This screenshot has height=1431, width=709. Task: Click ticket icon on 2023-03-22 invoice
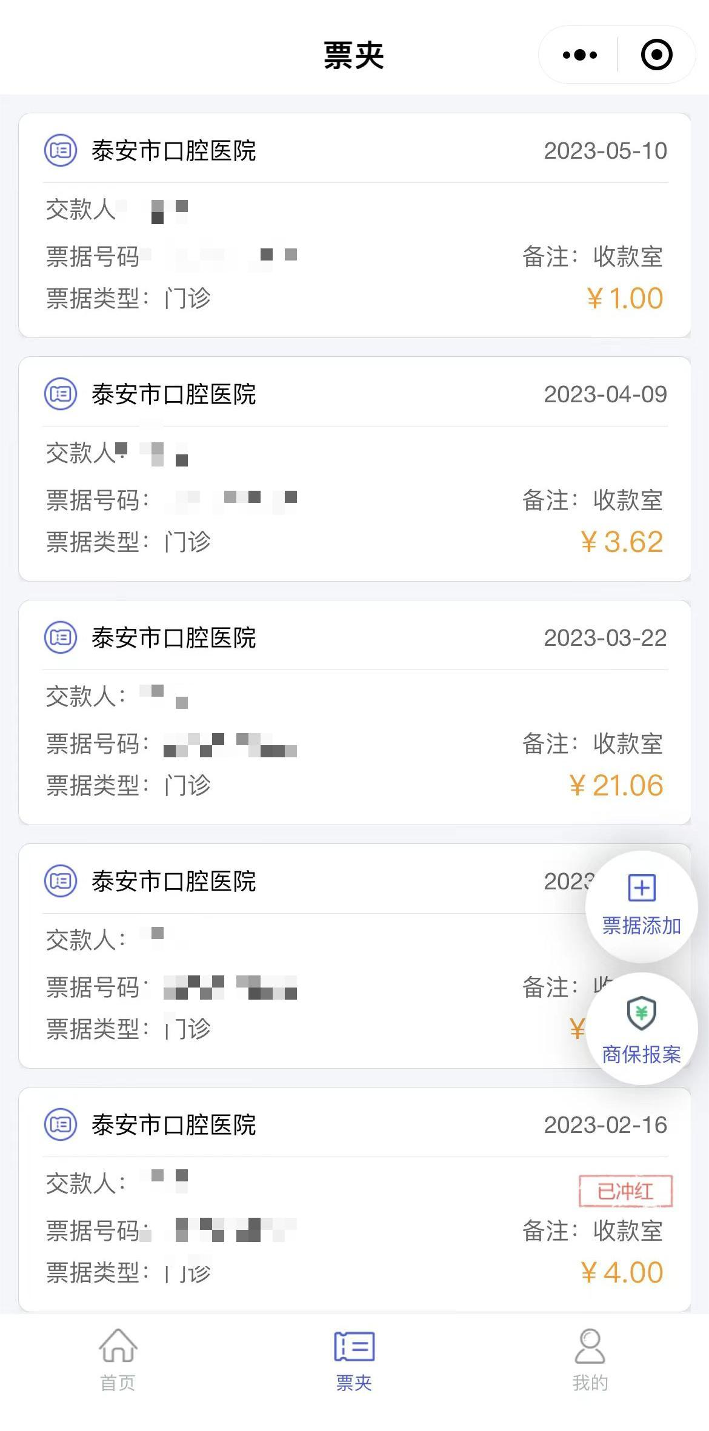pos(61,637)
